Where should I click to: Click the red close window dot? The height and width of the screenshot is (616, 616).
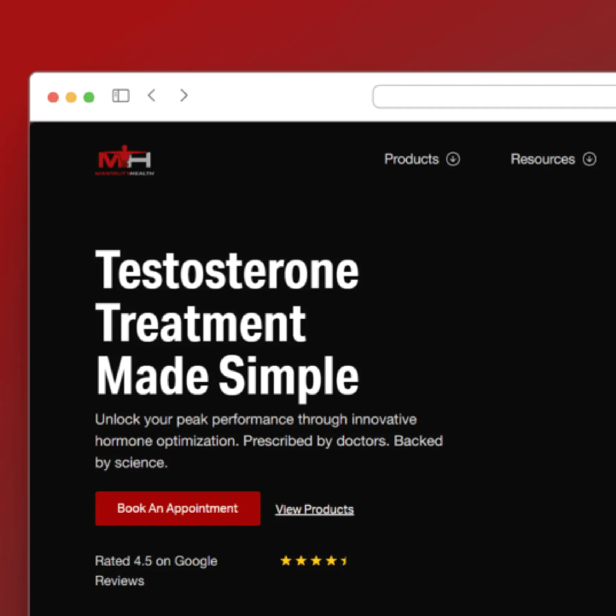pos(53,97)
